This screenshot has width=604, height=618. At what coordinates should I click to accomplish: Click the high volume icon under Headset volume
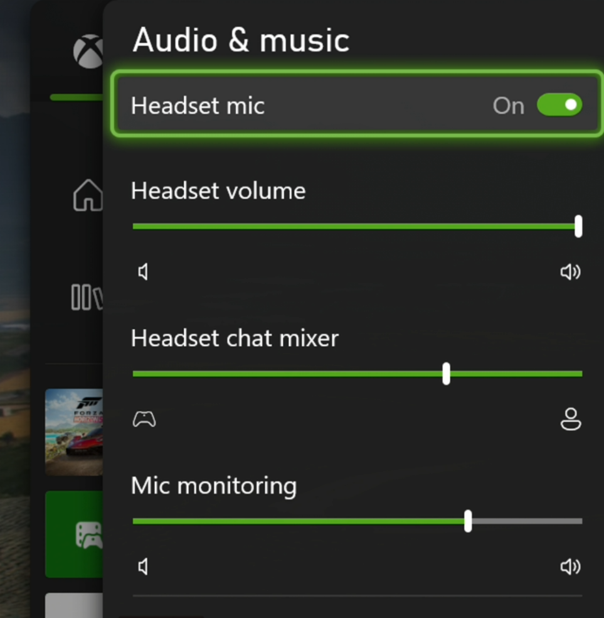[x=570, y=272]
